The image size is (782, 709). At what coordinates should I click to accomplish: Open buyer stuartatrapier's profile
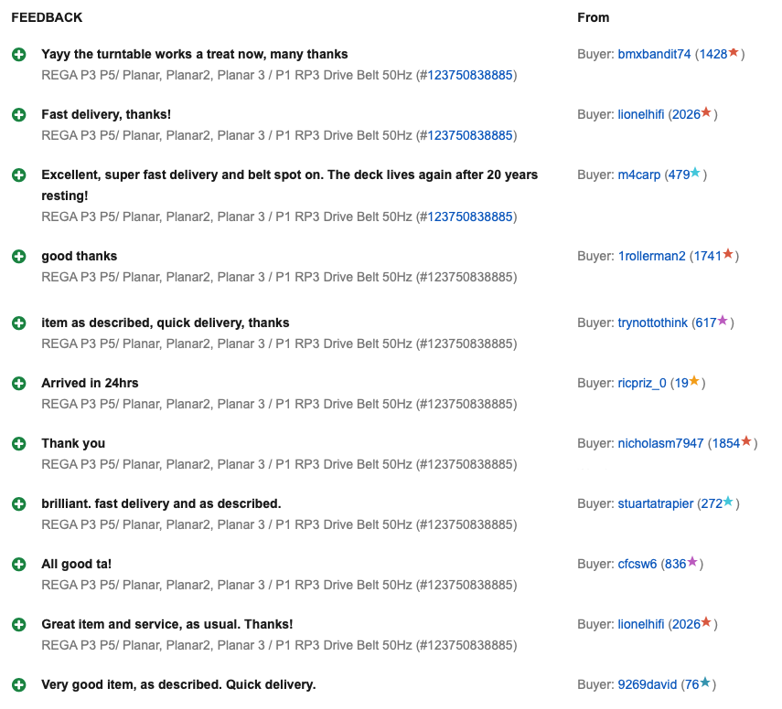[655, 503]
